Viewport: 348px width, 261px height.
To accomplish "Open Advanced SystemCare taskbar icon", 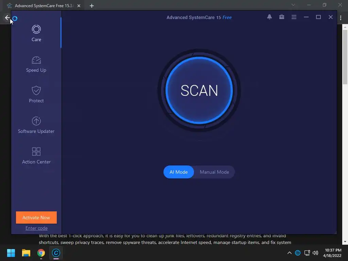I will [56, 253].
